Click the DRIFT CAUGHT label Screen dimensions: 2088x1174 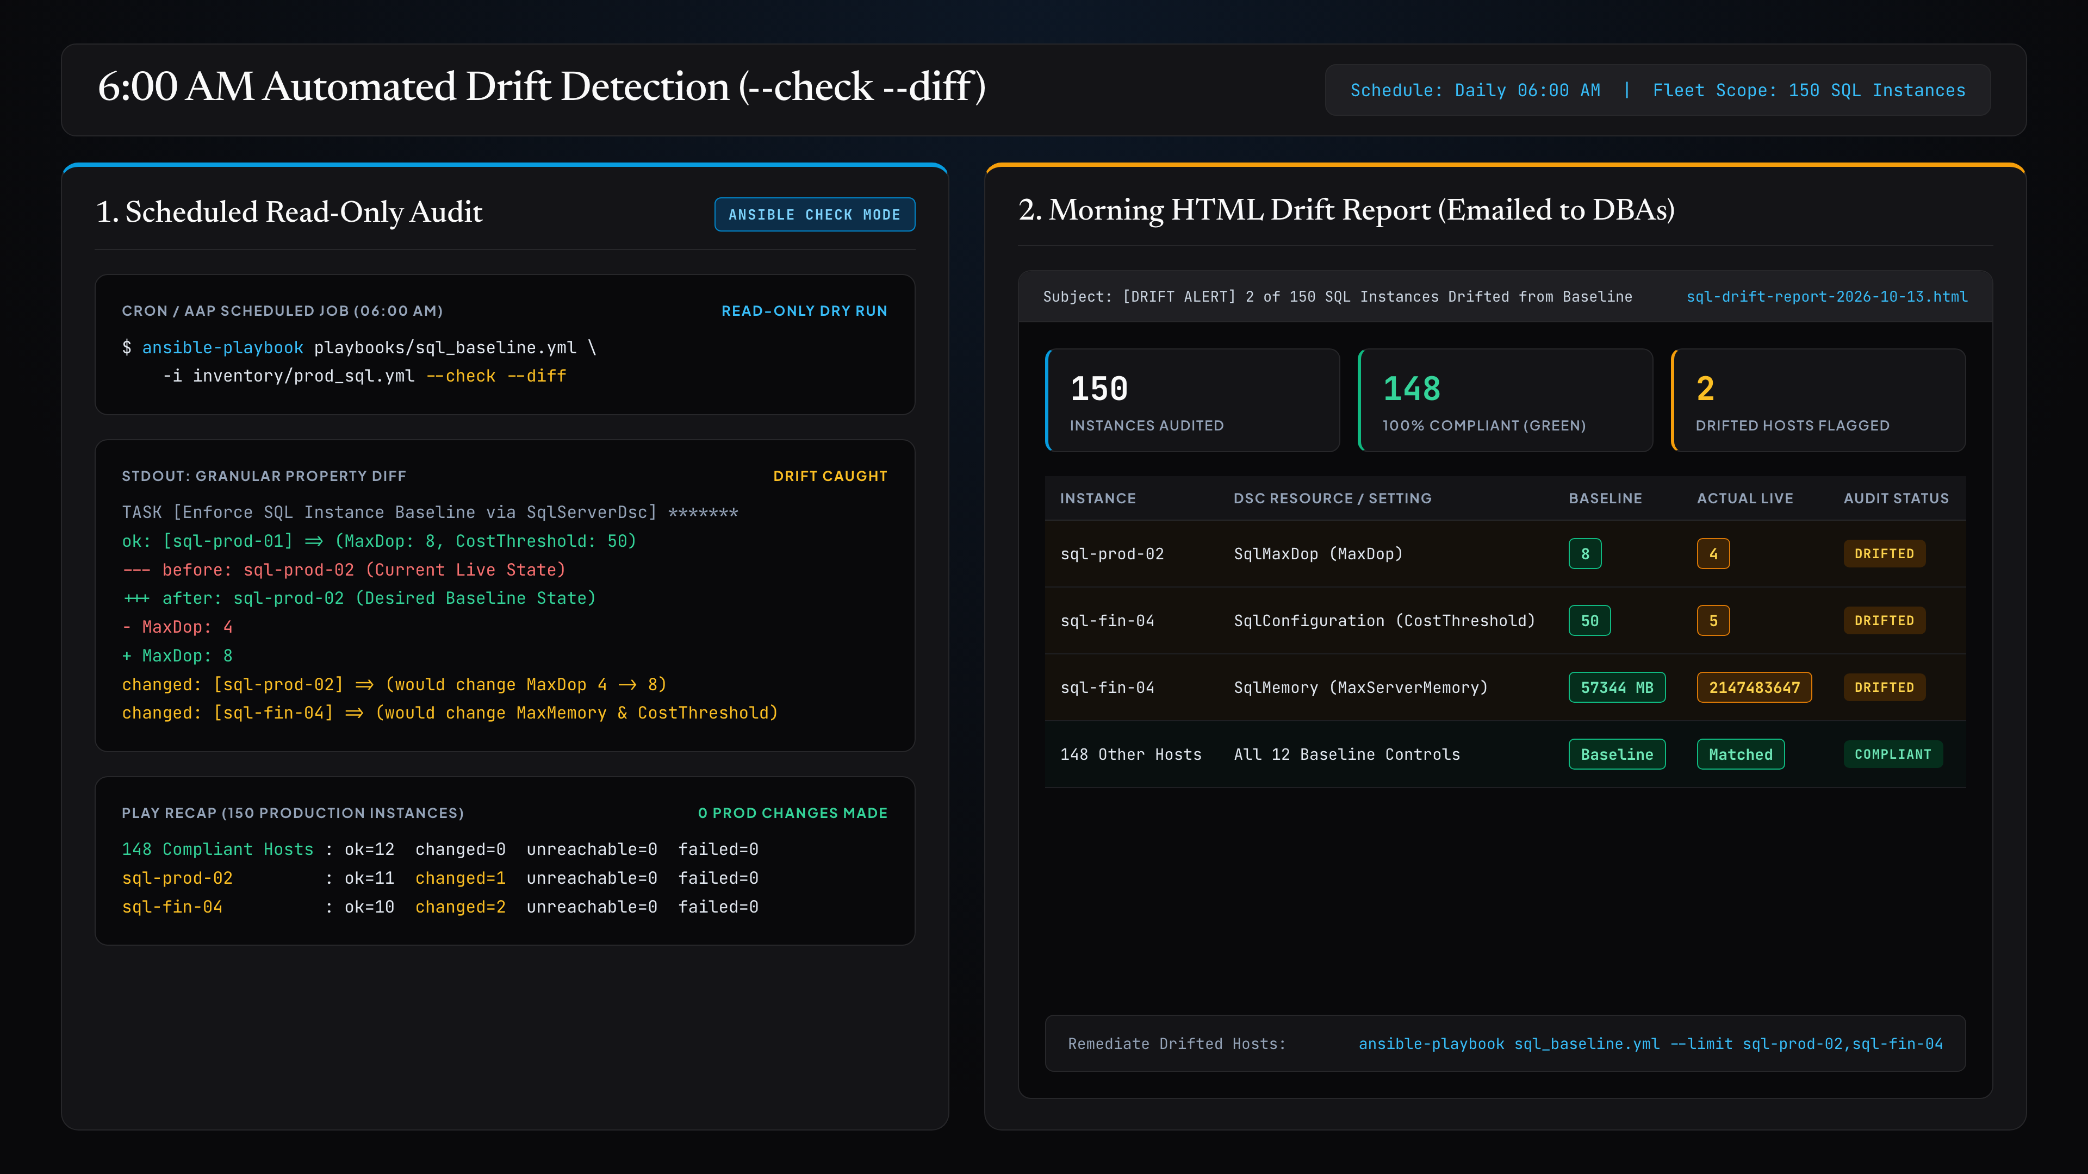(x=830, y=477)
